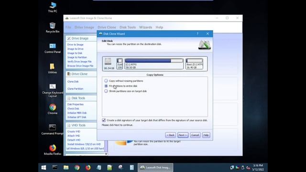
Task: Open the Disk Tools menu
Action: tap(128, 27)
